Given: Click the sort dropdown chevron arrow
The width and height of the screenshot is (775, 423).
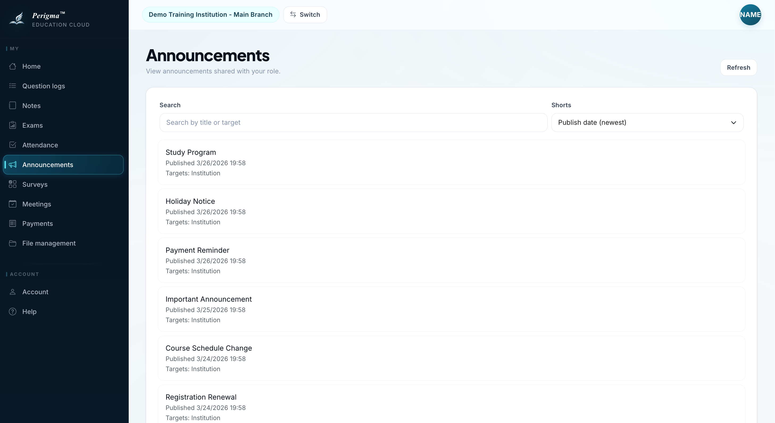Looking at the screenshot, I should click(734, 122).
